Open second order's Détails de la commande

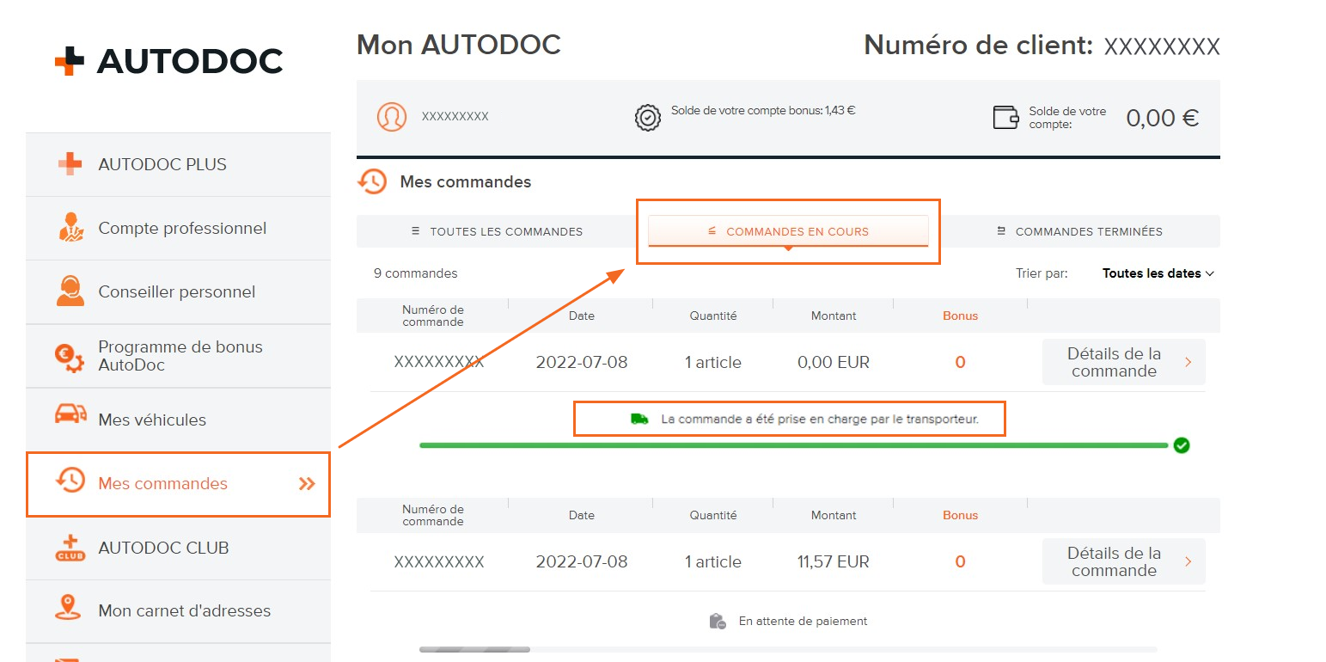click(x=1123, y=561)
